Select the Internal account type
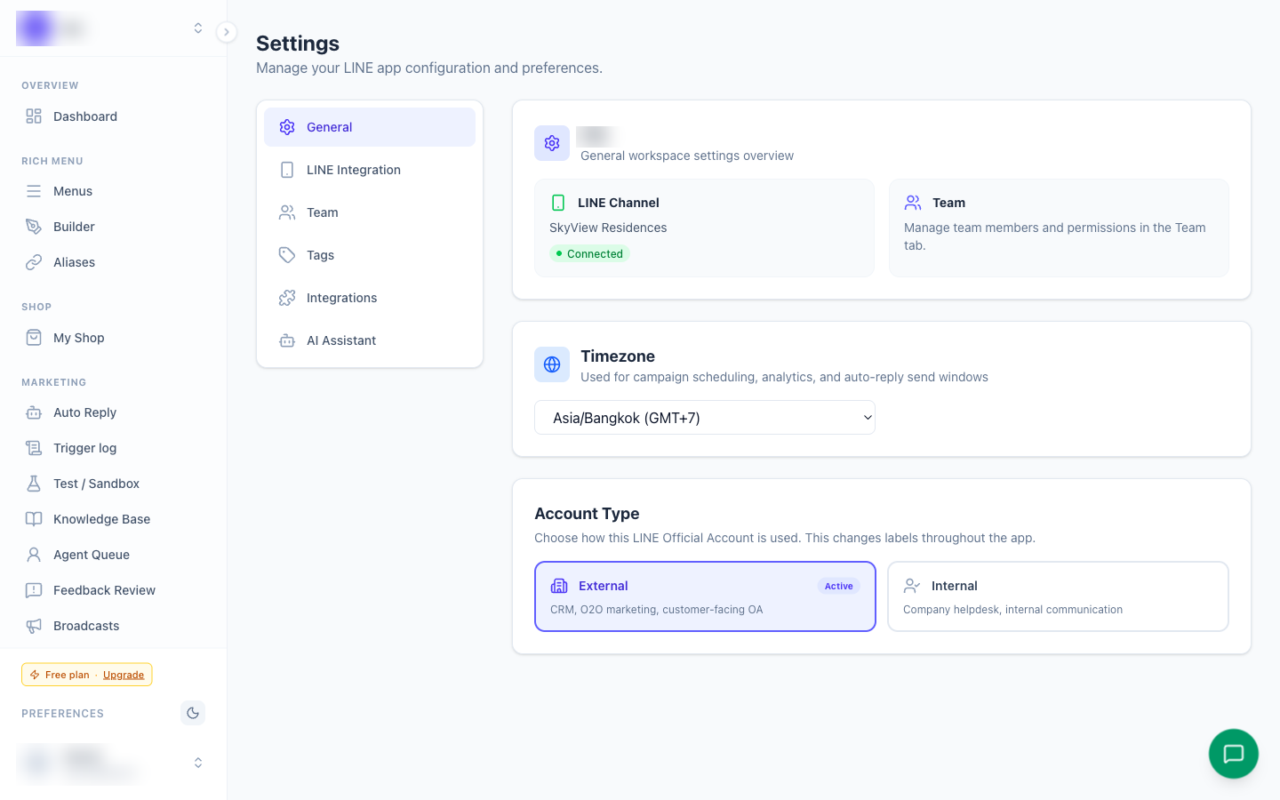 point(1058,596)
